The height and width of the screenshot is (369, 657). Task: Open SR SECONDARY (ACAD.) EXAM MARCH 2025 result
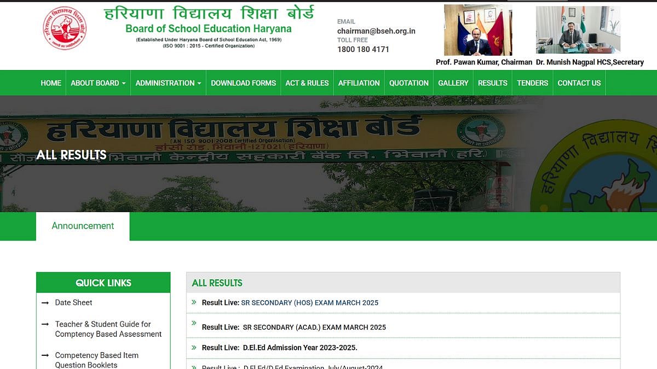point(314,327)
